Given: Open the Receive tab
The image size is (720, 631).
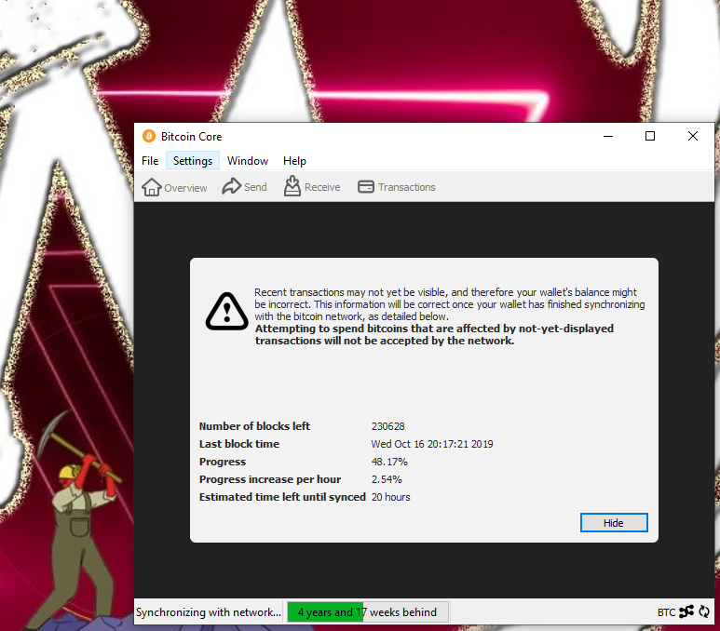Looking at the screenshot, I should pyautogui.click(x=312, y=187).
